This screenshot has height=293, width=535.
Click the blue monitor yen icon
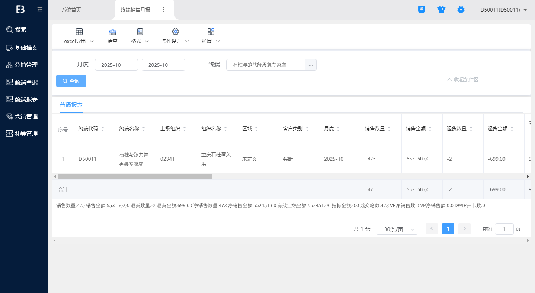421,10
